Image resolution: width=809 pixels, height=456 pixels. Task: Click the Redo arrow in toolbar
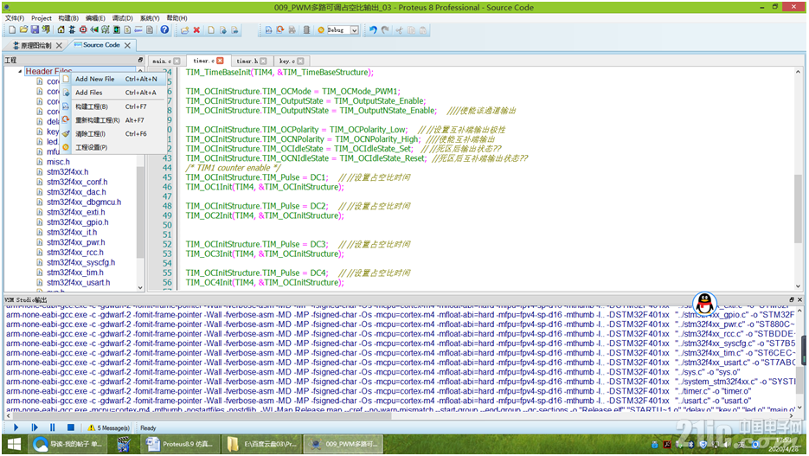tap(385, 30)
